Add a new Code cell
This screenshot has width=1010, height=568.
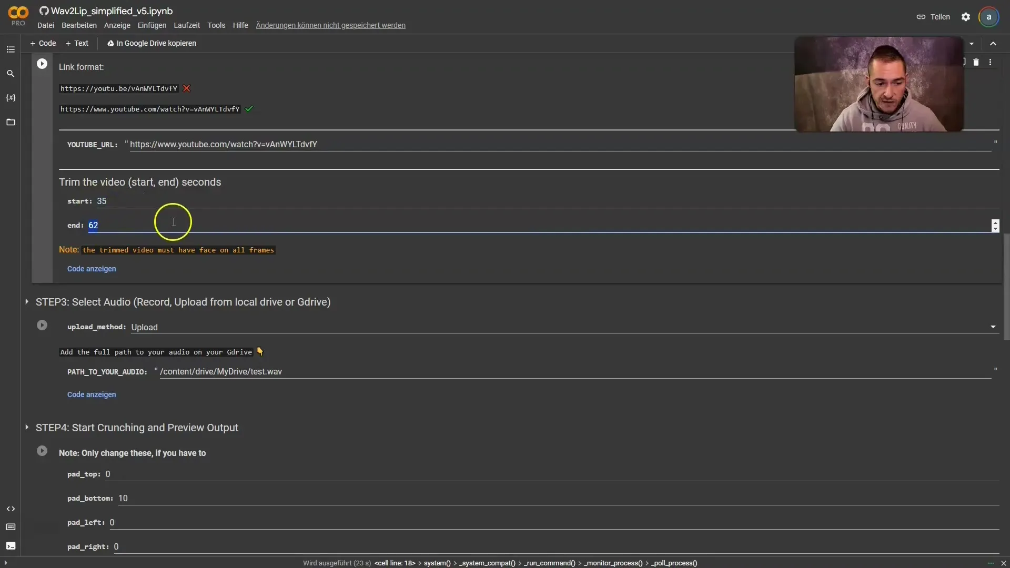click(x=43, y=43)
